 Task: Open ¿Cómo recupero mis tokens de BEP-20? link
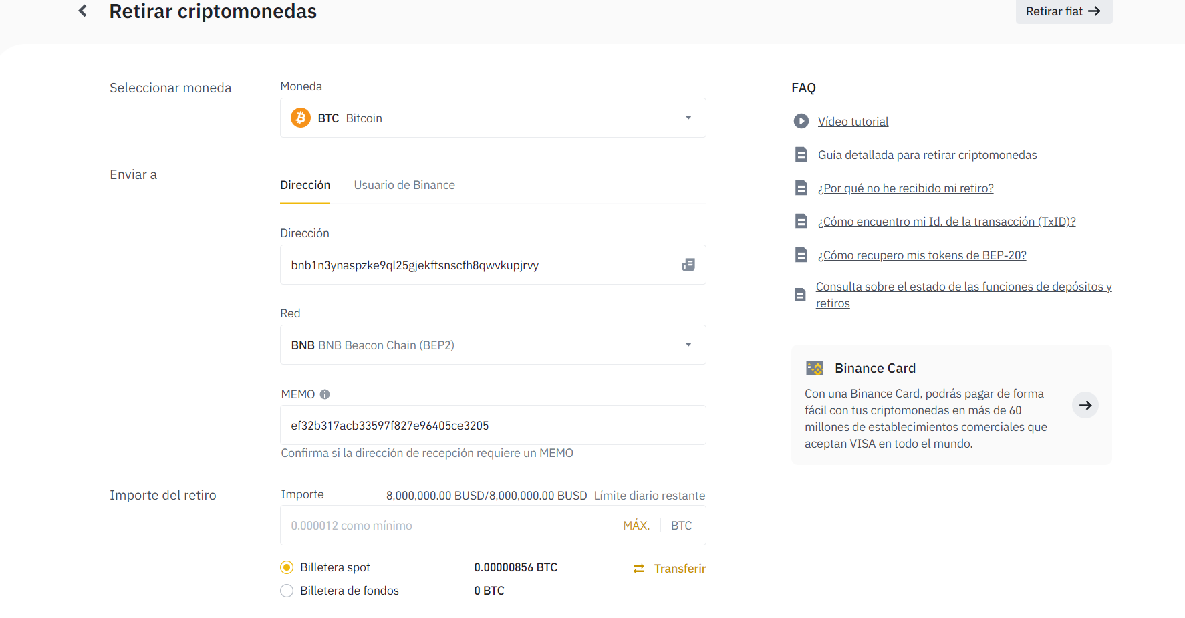tap(922, 255)
